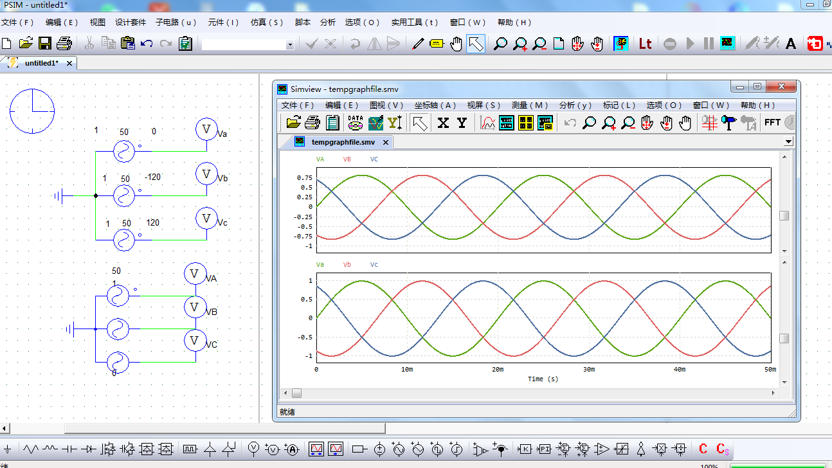Pick the resistor element in bottom toolbar
This screenshot has height=468, width=832.
click(x=31, y=449)
